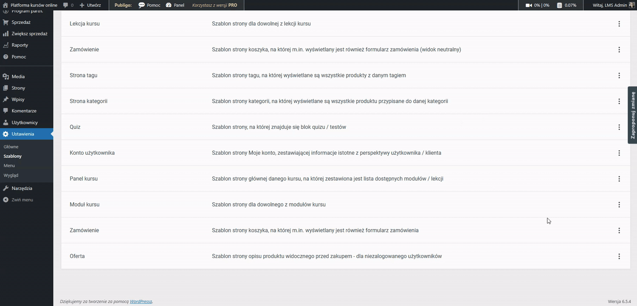
Task: Click Quiz description about blok quizu / testów
Action: tap(279, 127)
